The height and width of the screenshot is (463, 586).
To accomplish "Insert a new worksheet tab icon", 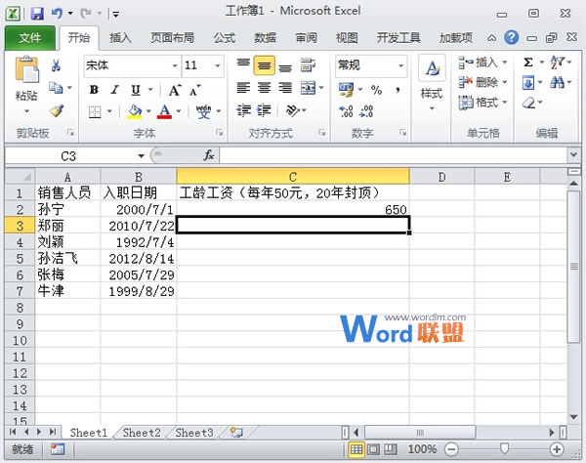I will coord(236,433).
